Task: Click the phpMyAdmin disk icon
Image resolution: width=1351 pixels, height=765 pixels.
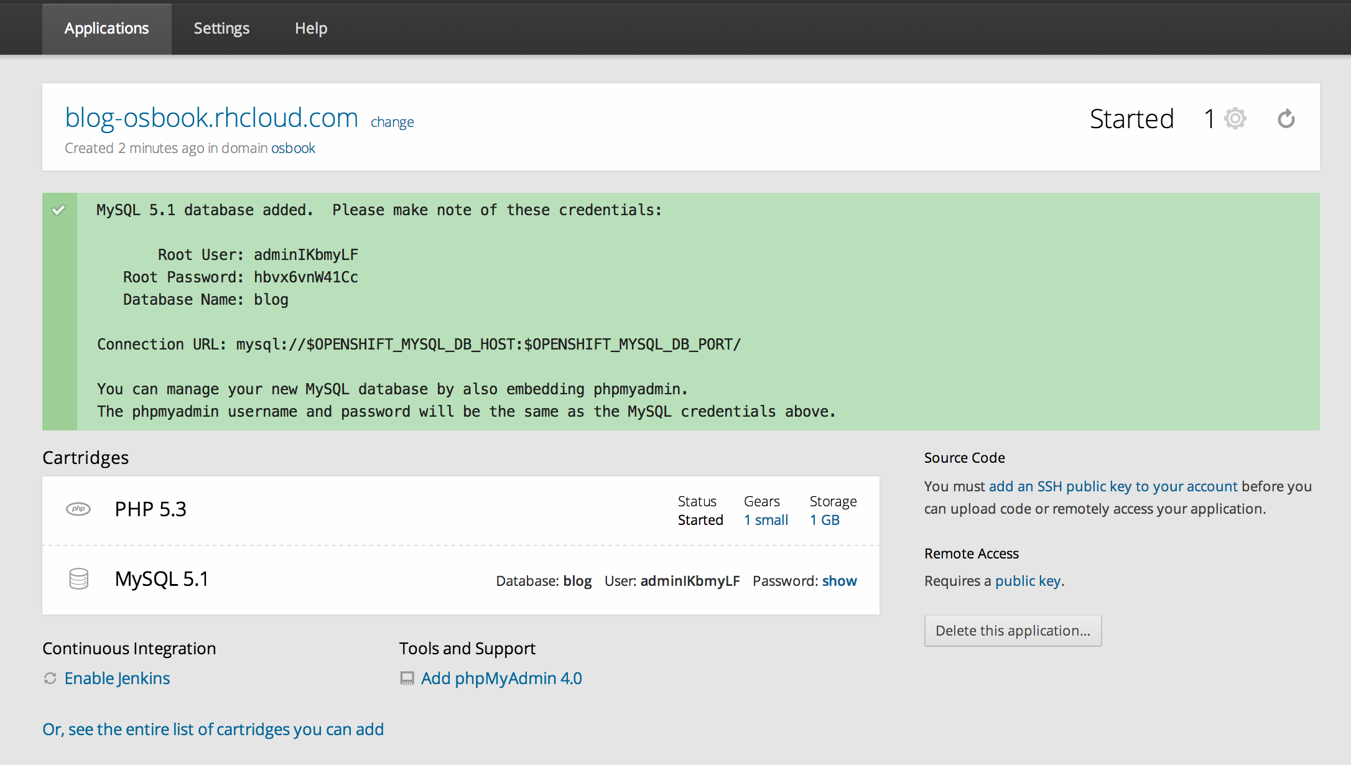Action: 407,678
